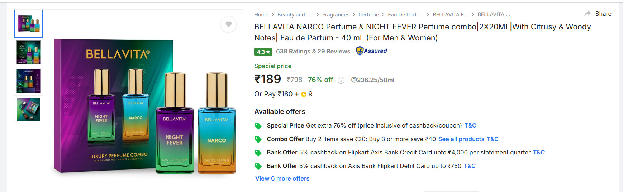Add product to wishlist with heart icon
The height and width of the screenshot is (192, 623).
228,24
